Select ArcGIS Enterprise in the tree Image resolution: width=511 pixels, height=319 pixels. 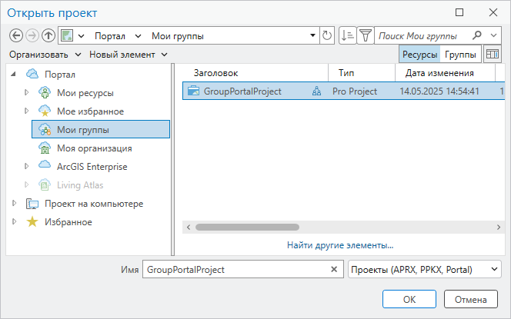[x=92, y=167]
